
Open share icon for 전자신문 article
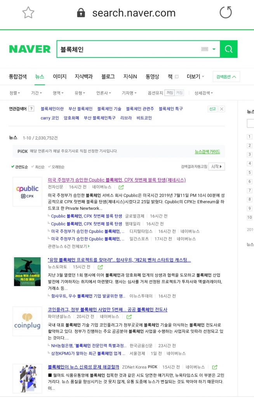121,187
